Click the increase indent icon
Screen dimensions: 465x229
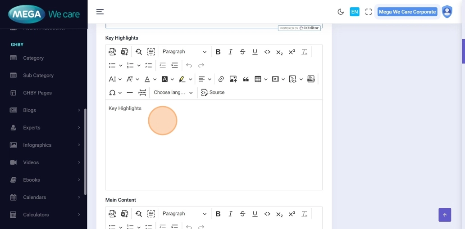coord(174,66)
